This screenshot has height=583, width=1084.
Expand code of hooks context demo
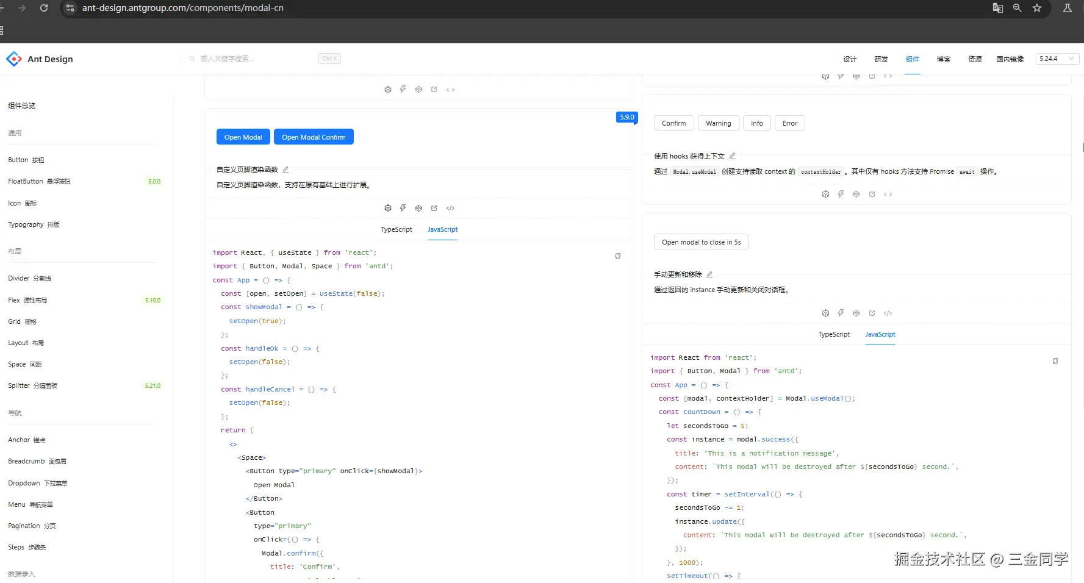(x=888, y=194)
